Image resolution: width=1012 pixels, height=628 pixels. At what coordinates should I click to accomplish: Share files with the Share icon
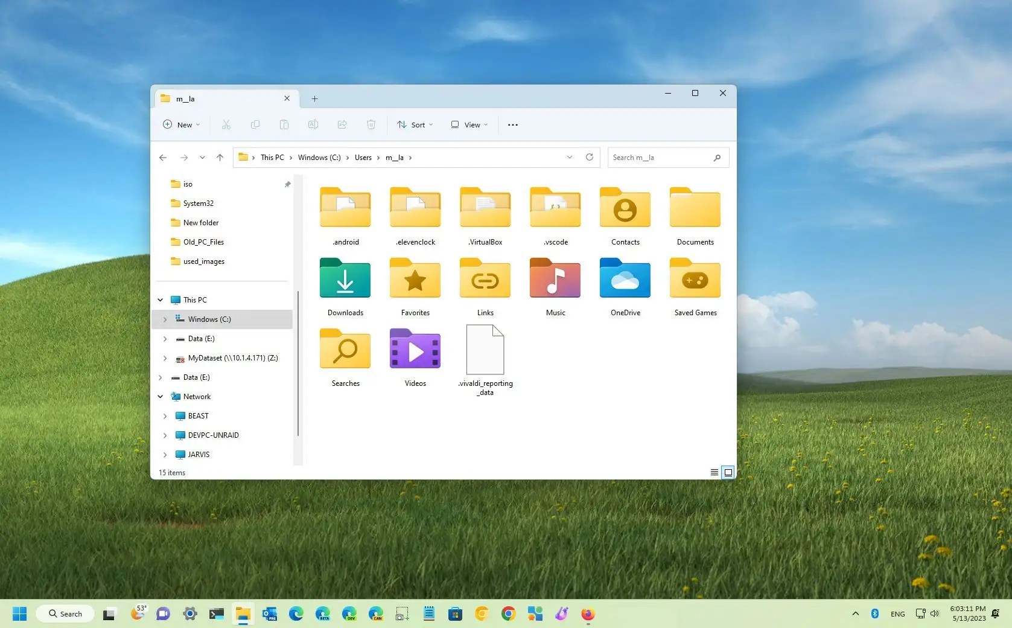coord(342,124)
